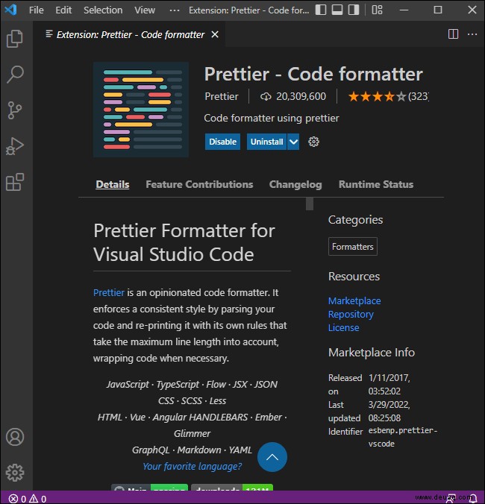The image size is (485, 504).
Task: Click the identifier esbenp.prettier-vscode
Action: tap(403, 437)
